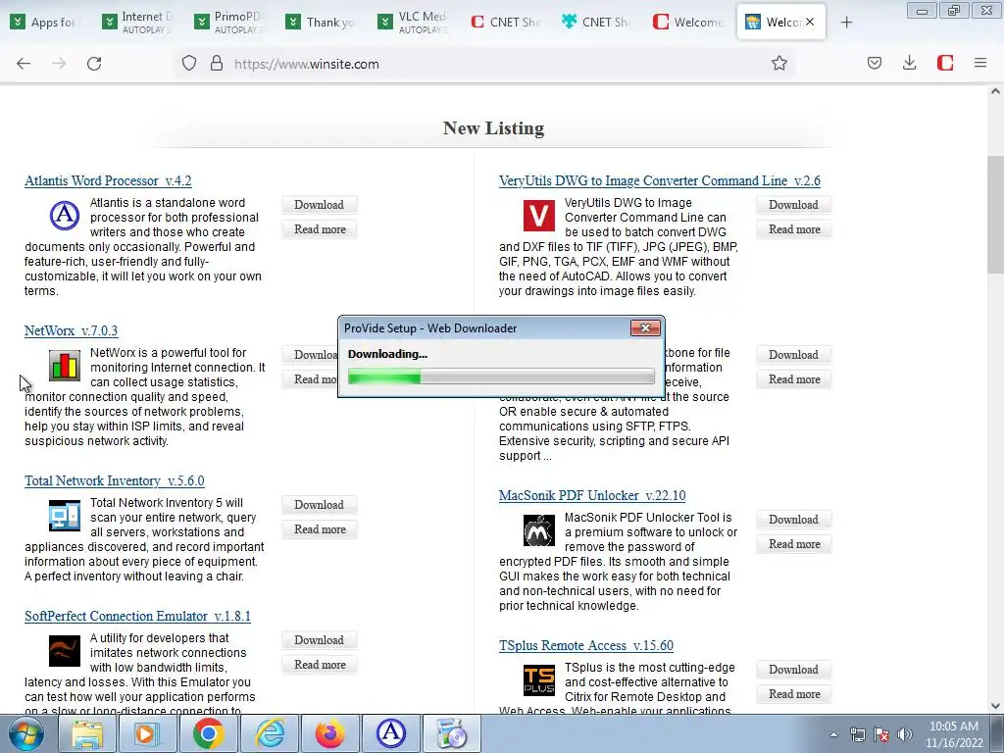The image size is (1004, 753).
Task: Click the Downloading progress bar
Action: 501,376
